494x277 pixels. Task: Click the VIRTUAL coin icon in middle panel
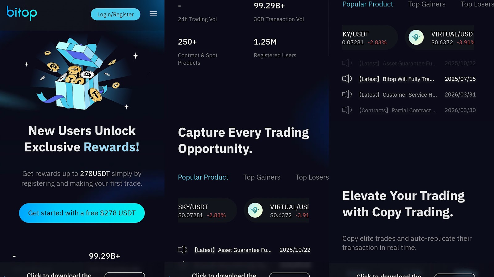point(255,211)
